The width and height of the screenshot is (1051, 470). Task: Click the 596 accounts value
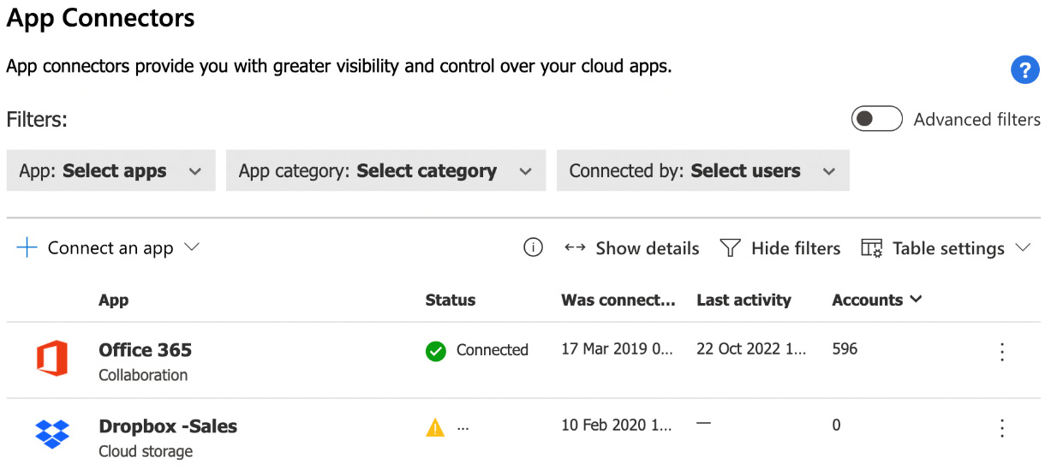(x=845, y=349)
